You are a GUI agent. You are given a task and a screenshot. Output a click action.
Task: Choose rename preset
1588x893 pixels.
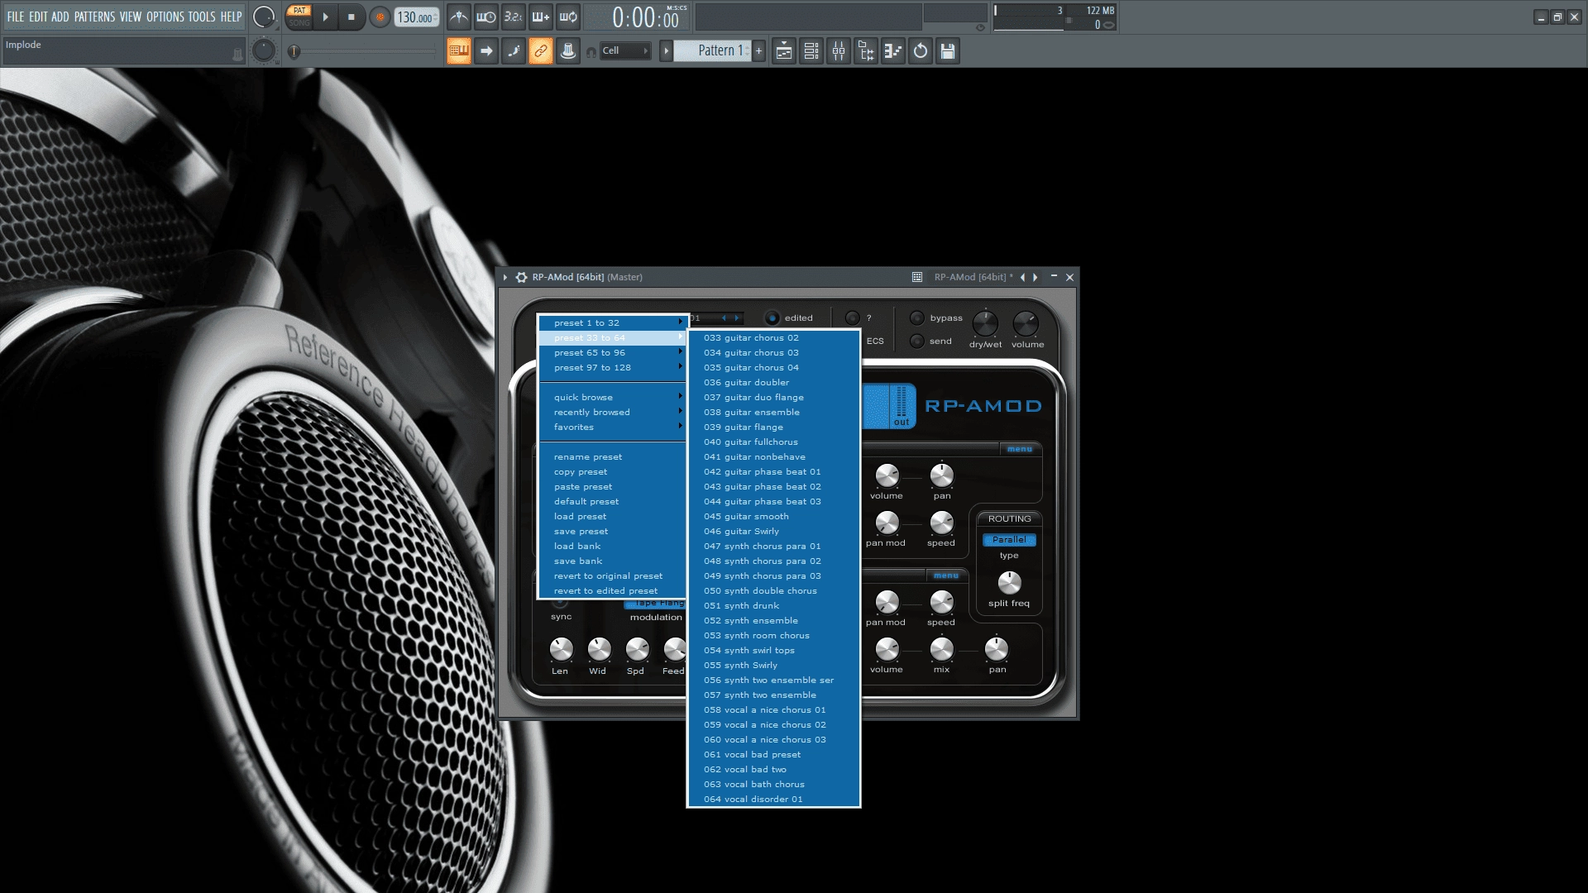pos(613,456)
